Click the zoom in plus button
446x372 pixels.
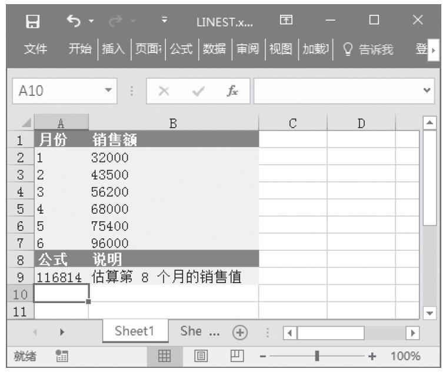pos(371,356)
